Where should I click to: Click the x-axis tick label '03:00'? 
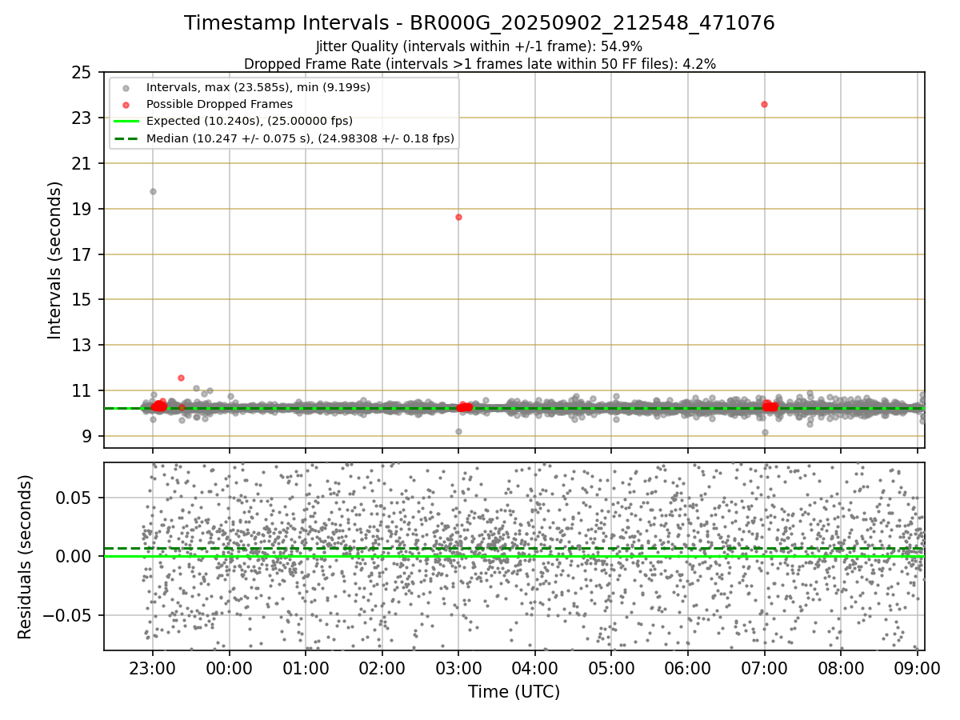pyautogui.click(x=458, y=668)
